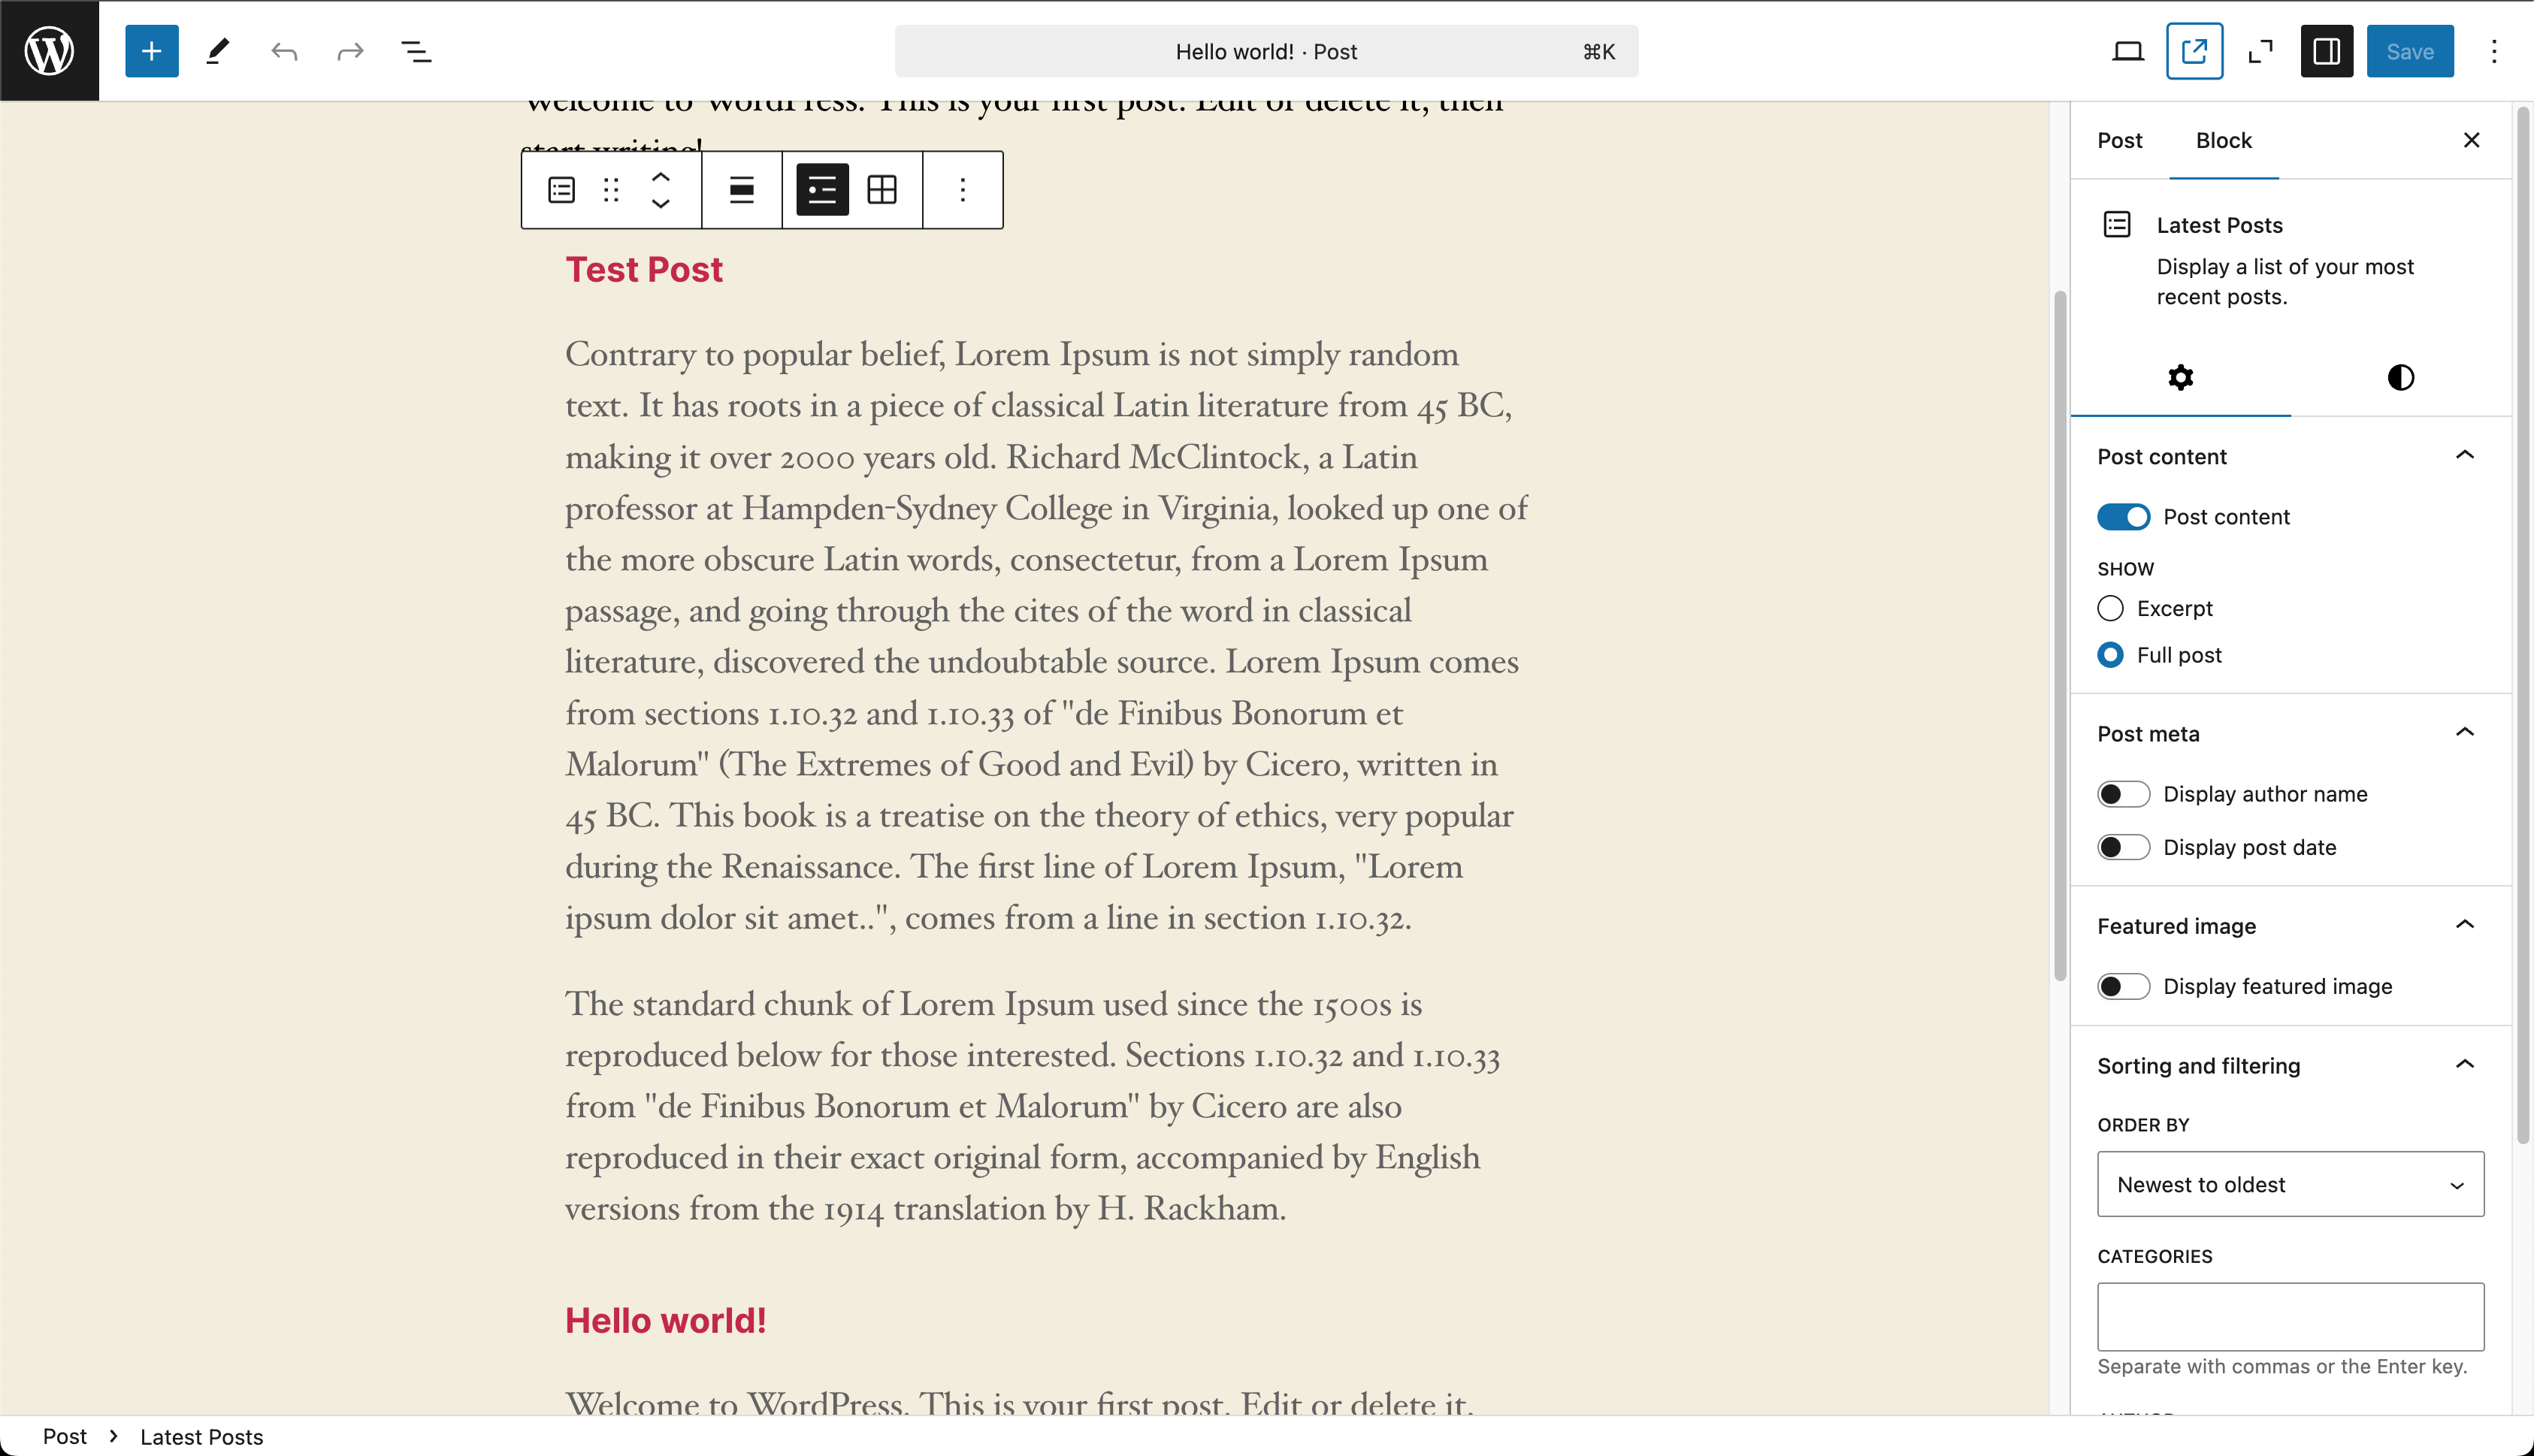This screenshot has height=1456, width=2534.
Task: Open block toolbar three-dot options menu
Action: pyautogui.click(x=962, y=190)
